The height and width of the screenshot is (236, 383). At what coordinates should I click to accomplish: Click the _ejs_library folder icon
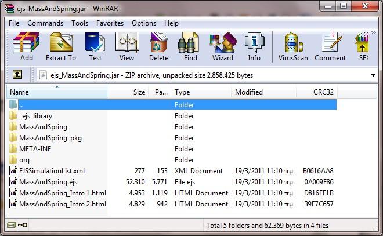[13, 116]
